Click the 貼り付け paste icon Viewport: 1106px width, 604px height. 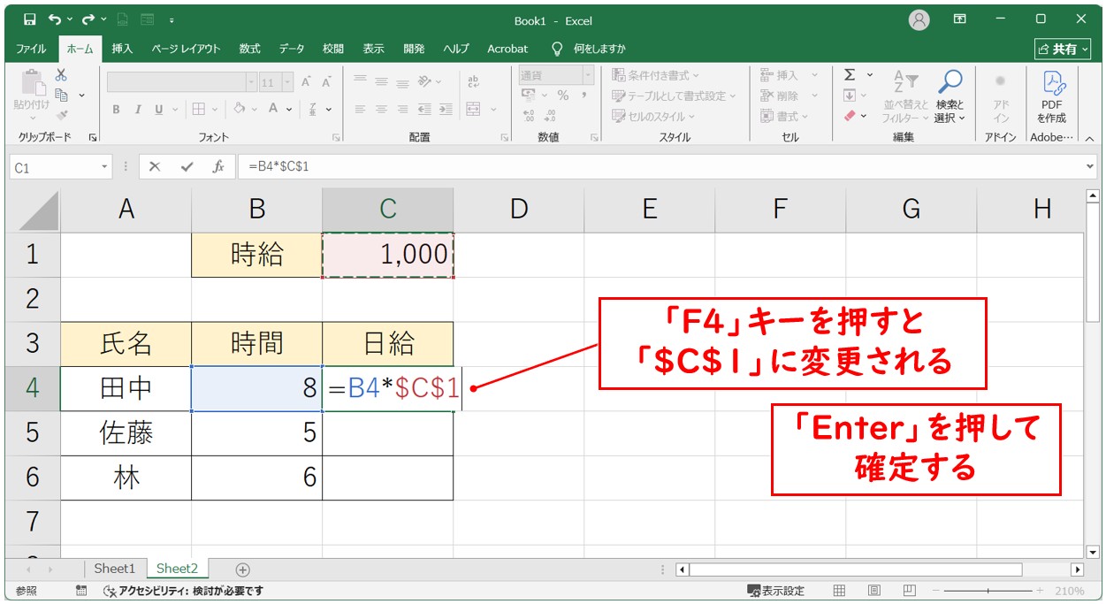32,85
